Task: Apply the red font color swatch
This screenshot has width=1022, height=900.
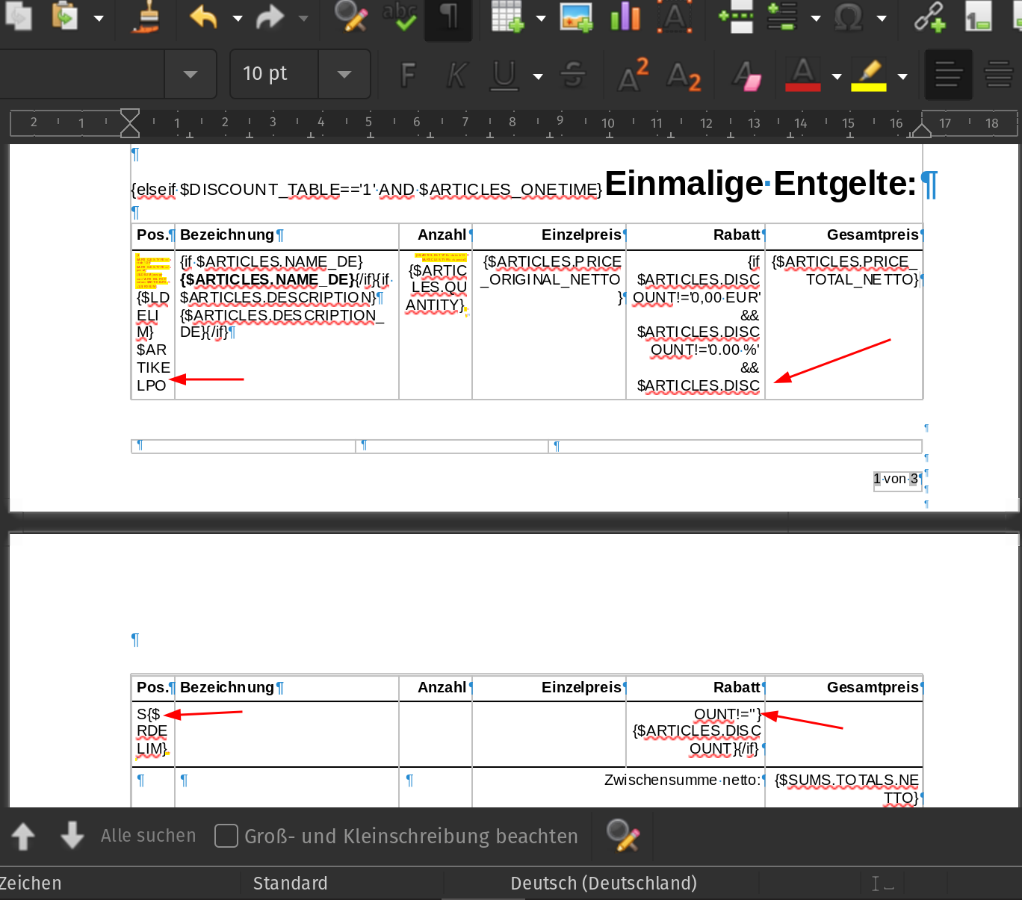Action: 802,75
